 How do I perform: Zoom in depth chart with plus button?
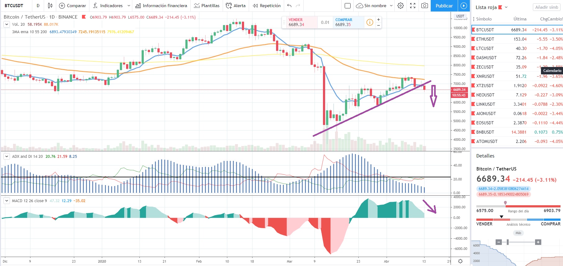point(538,242)
